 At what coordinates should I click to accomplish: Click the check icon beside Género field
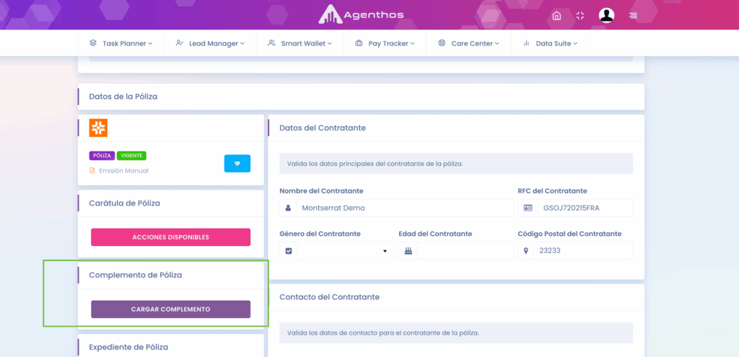(289, 250)
